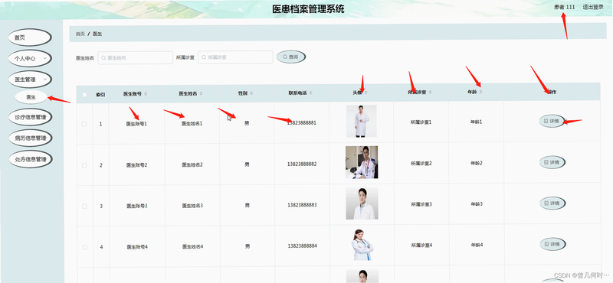Toggle the select-all checkbox in table header

(x=84, y=94)
